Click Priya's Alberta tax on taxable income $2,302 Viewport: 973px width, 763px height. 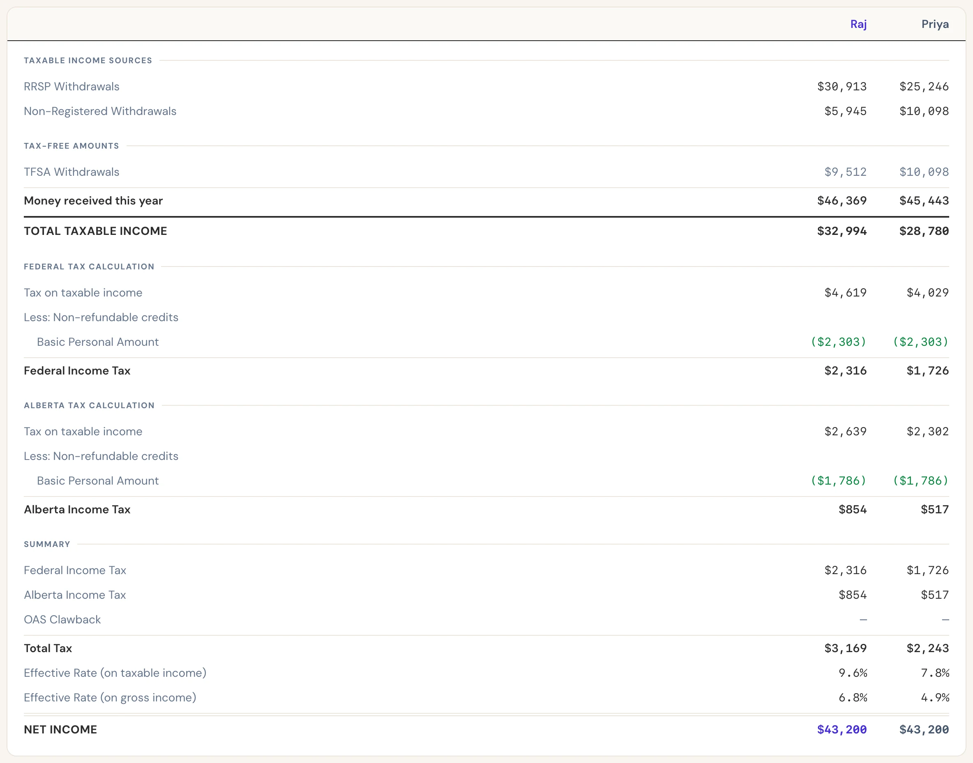point(927,431)
